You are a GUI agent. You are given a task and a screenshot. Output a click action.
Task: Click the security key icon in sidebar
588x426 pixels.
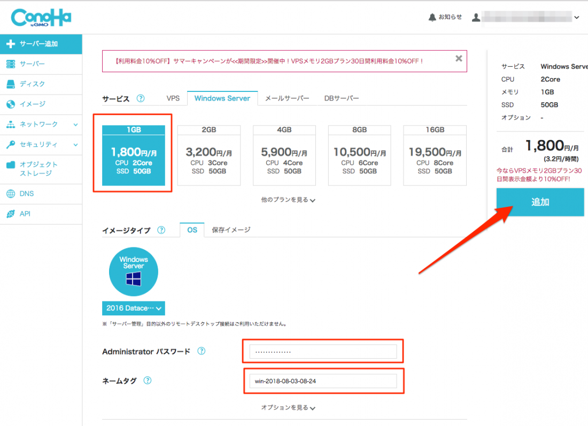click(x=11, y=144)
